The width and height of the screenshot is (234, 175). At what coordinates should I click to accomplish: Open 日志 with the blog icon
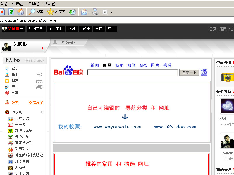7,80
